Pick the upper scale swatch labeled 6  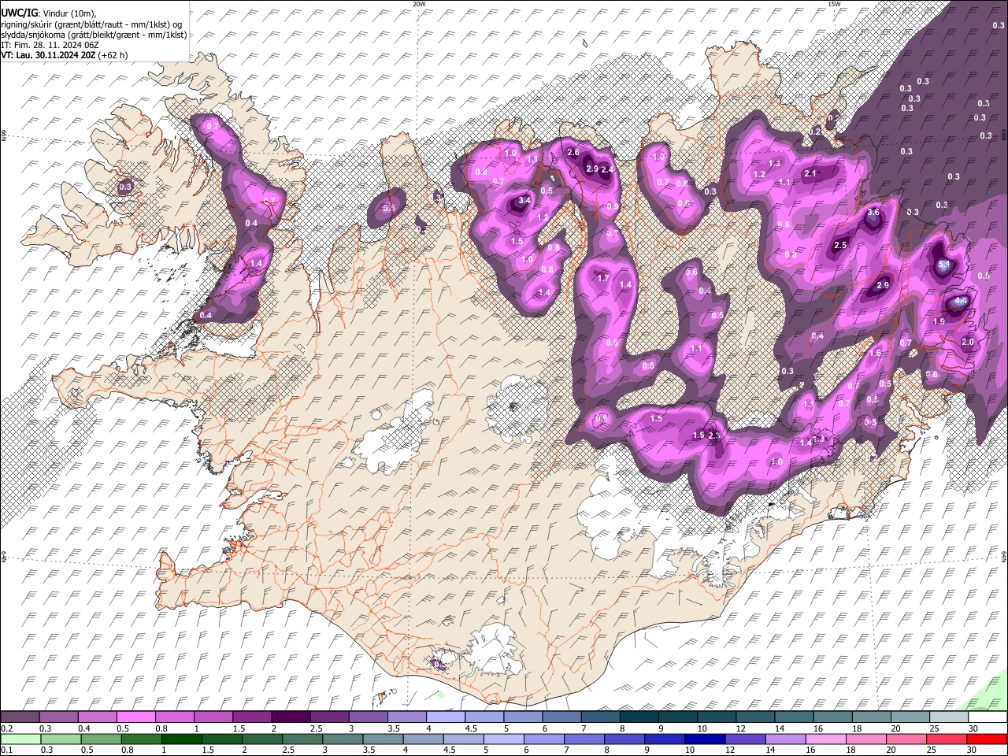[x=561, y=717]
